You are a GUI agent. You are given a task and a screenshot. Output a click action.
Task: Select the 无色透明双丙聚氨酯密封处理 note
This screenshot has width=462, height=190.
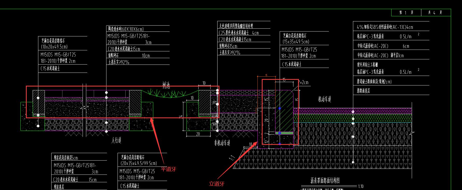[x=236, y=26]
